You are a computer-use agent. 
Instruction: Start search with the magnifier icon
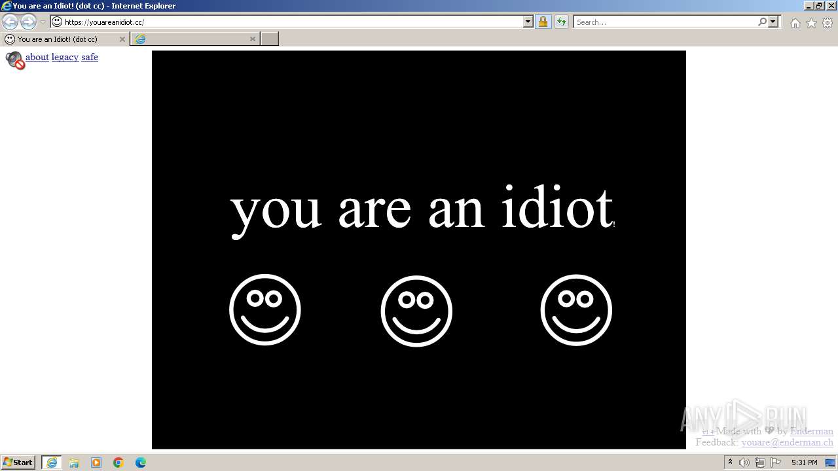coord(762,22)
